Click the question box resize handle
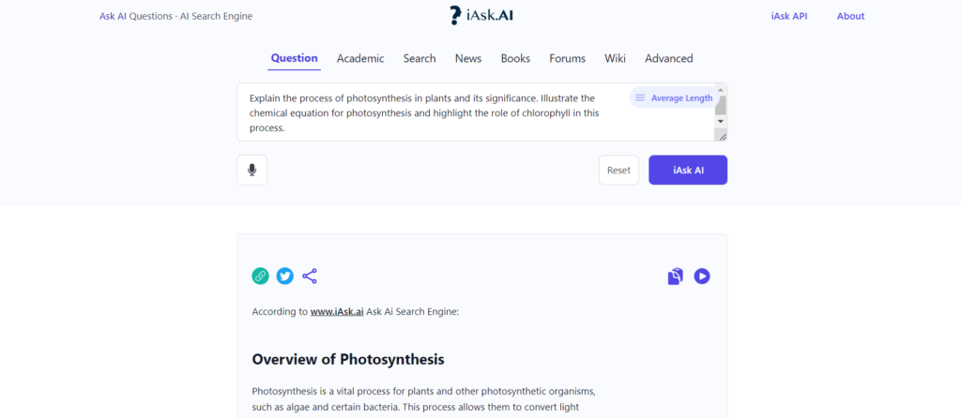The height and width of the screenshot is (418, 961). pos(721,136)
